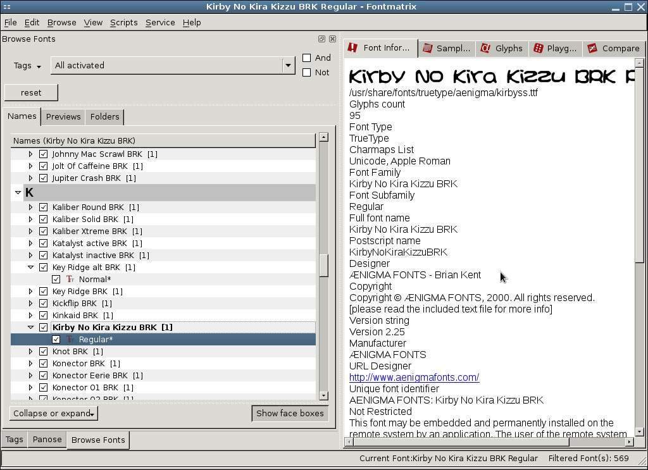Click the Font Information tab icon

coord(353,48)
